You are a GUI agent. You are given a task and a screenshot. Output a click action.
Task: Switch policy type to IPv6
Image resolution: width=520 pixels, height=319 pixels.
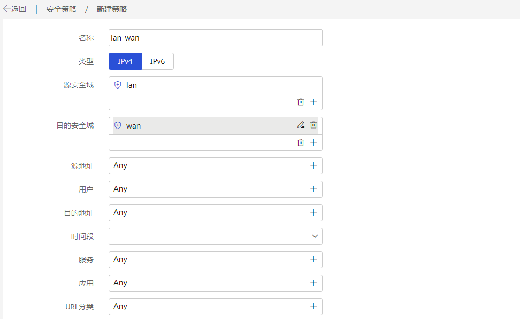[x=157, y=61]
